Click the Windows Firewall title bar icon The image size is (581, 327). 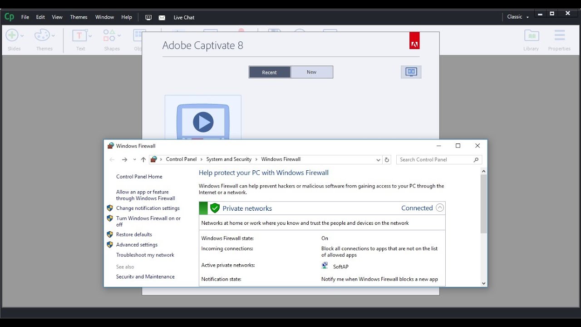click(x=111, y=146)
